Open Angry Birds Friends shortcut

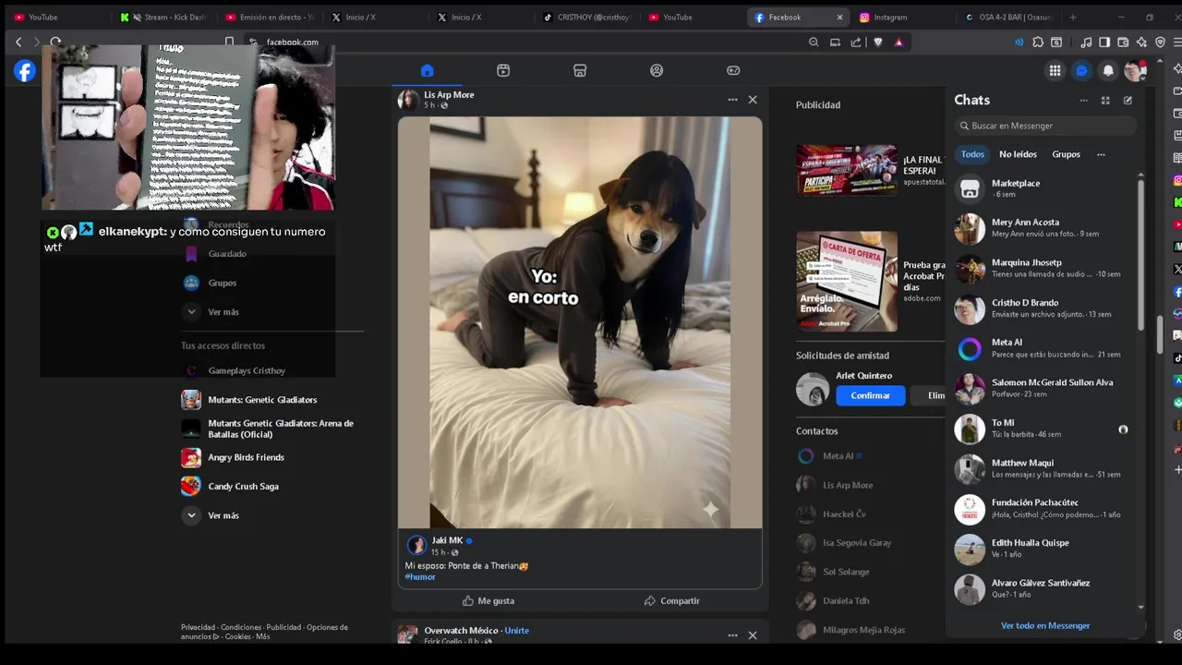tap(234, 457)
